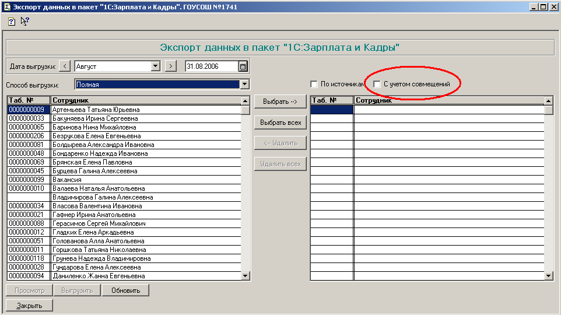Go to previous month arrow button
Viewport: 561px width, 315px height.
[x=65, y=66]
